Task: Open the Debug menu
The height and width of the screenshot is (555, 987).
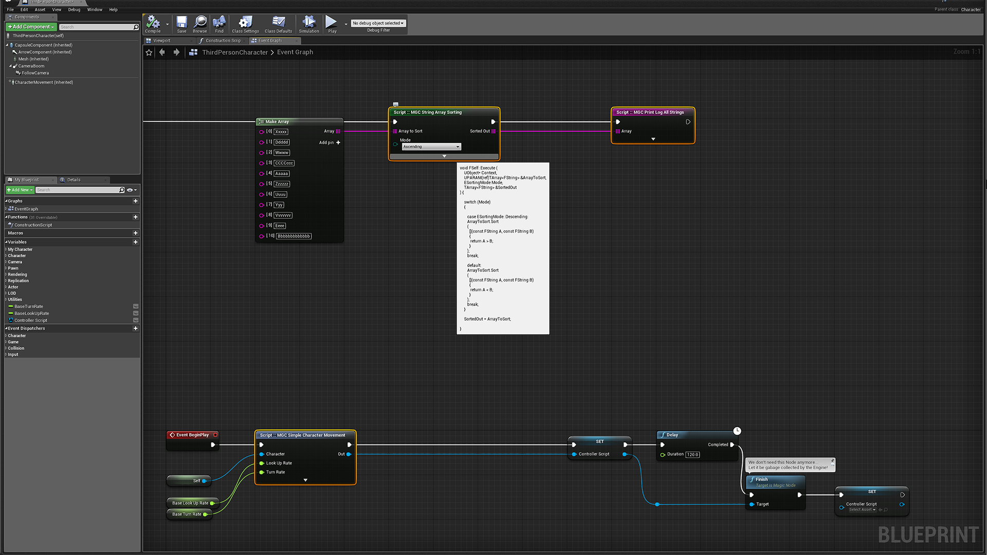Action: tap(74, 9)
